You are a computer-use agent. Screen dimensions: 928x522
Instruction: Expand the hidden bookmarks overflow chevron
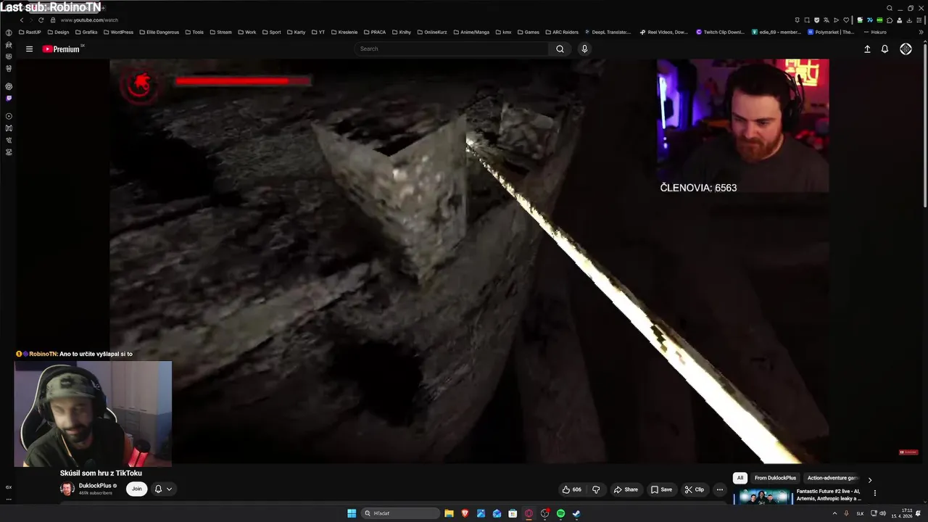coord(921,33)
